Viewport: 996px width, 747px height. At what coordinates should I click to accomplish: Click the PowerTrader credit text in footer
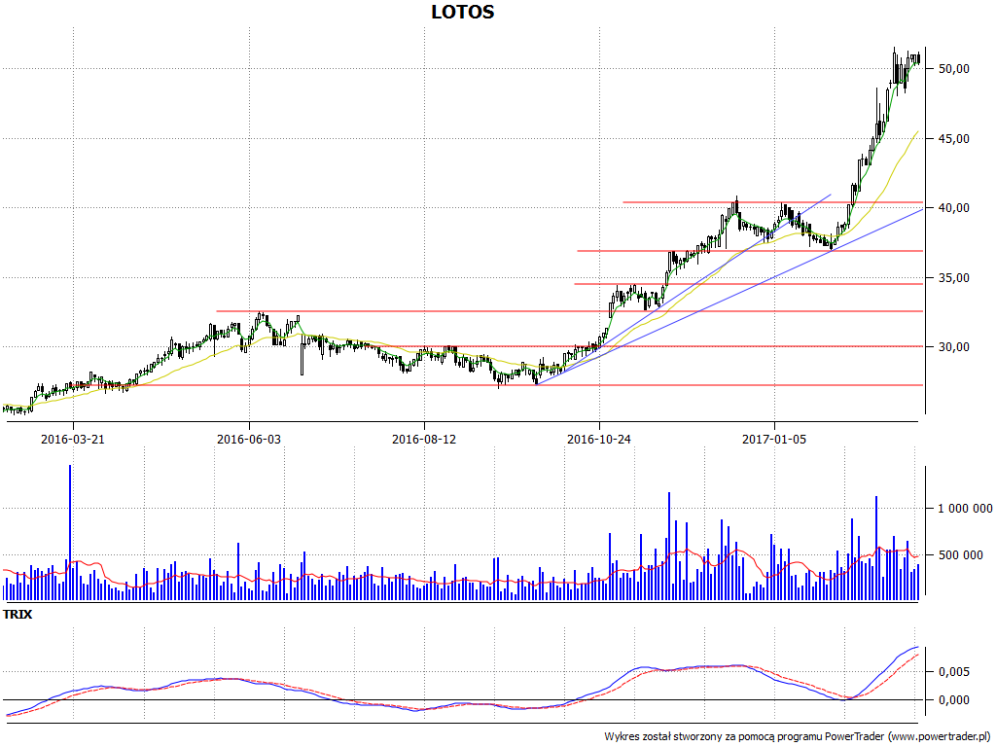(x=797, y=736)
